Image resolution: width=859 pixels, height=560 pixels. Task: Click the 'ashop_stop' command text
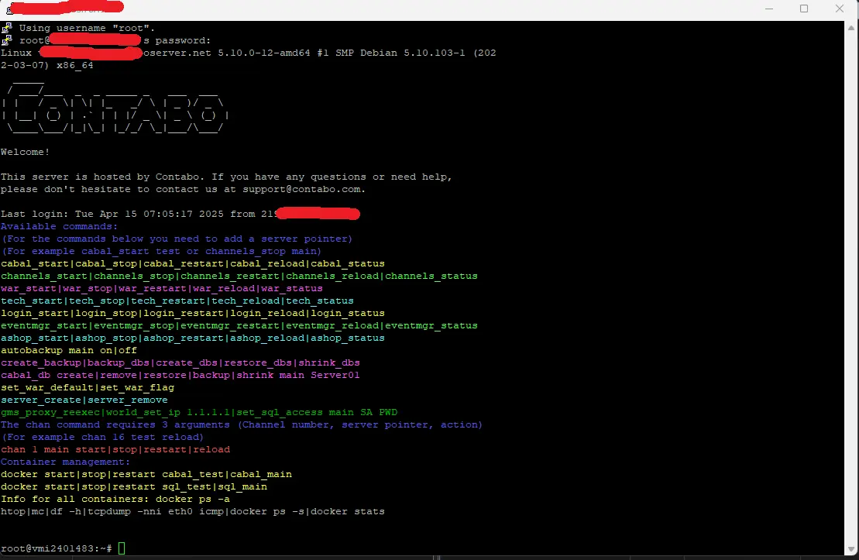(x=106, y=338)
